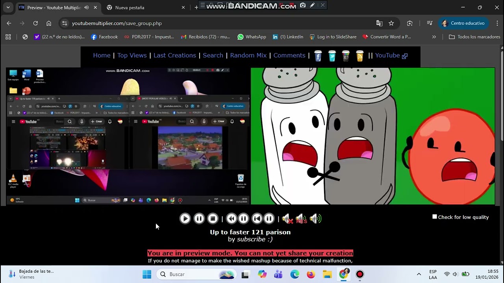This screenshot has width=504, height=283.
Task: Open RSS feed cup icon
Action: pos(359,56)
